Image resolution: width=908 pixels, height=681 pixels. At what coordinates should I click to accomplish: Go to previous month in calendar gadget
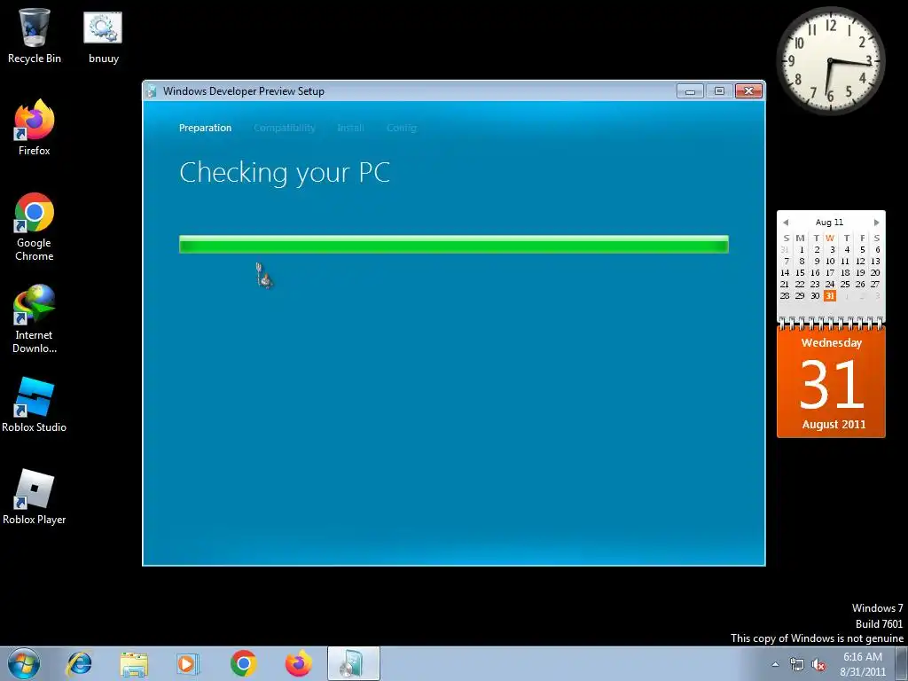click(x=786, y=223)
